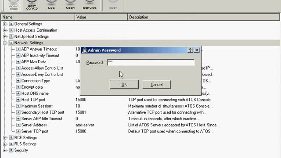
Task: Collapse the Network Settings node
Action: [x=5, y=43]
